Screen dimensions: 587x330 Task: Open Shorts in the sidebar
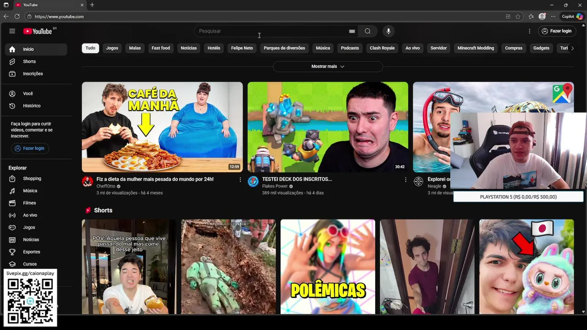click(x=36, y=61)
